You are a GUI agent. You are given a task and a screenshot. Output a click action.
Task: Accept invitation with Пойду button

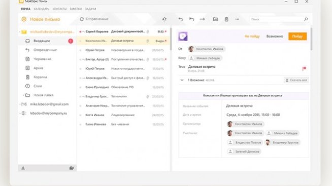(x=297, y=36)
